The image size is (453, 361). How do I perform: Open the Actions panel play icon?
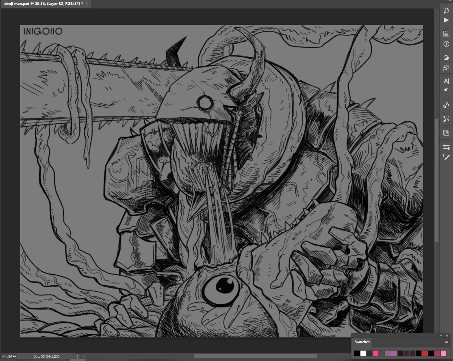[x=446, y=20]
